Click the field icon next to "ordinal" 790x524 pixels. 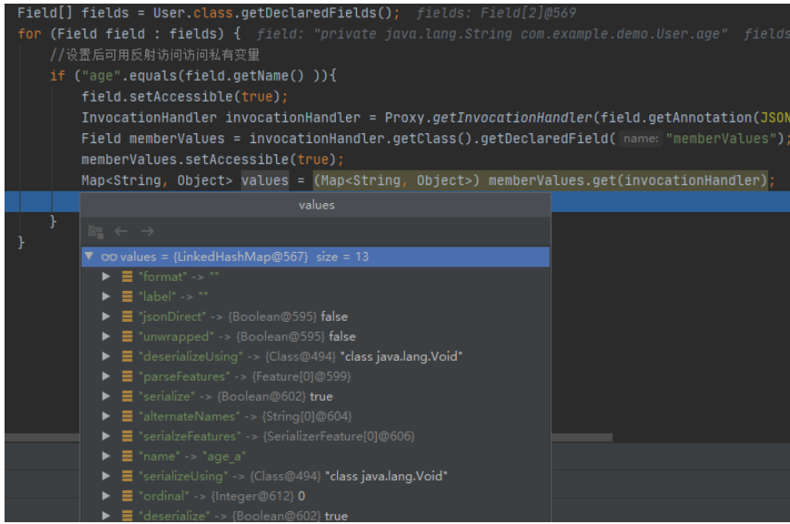point(127,496)
